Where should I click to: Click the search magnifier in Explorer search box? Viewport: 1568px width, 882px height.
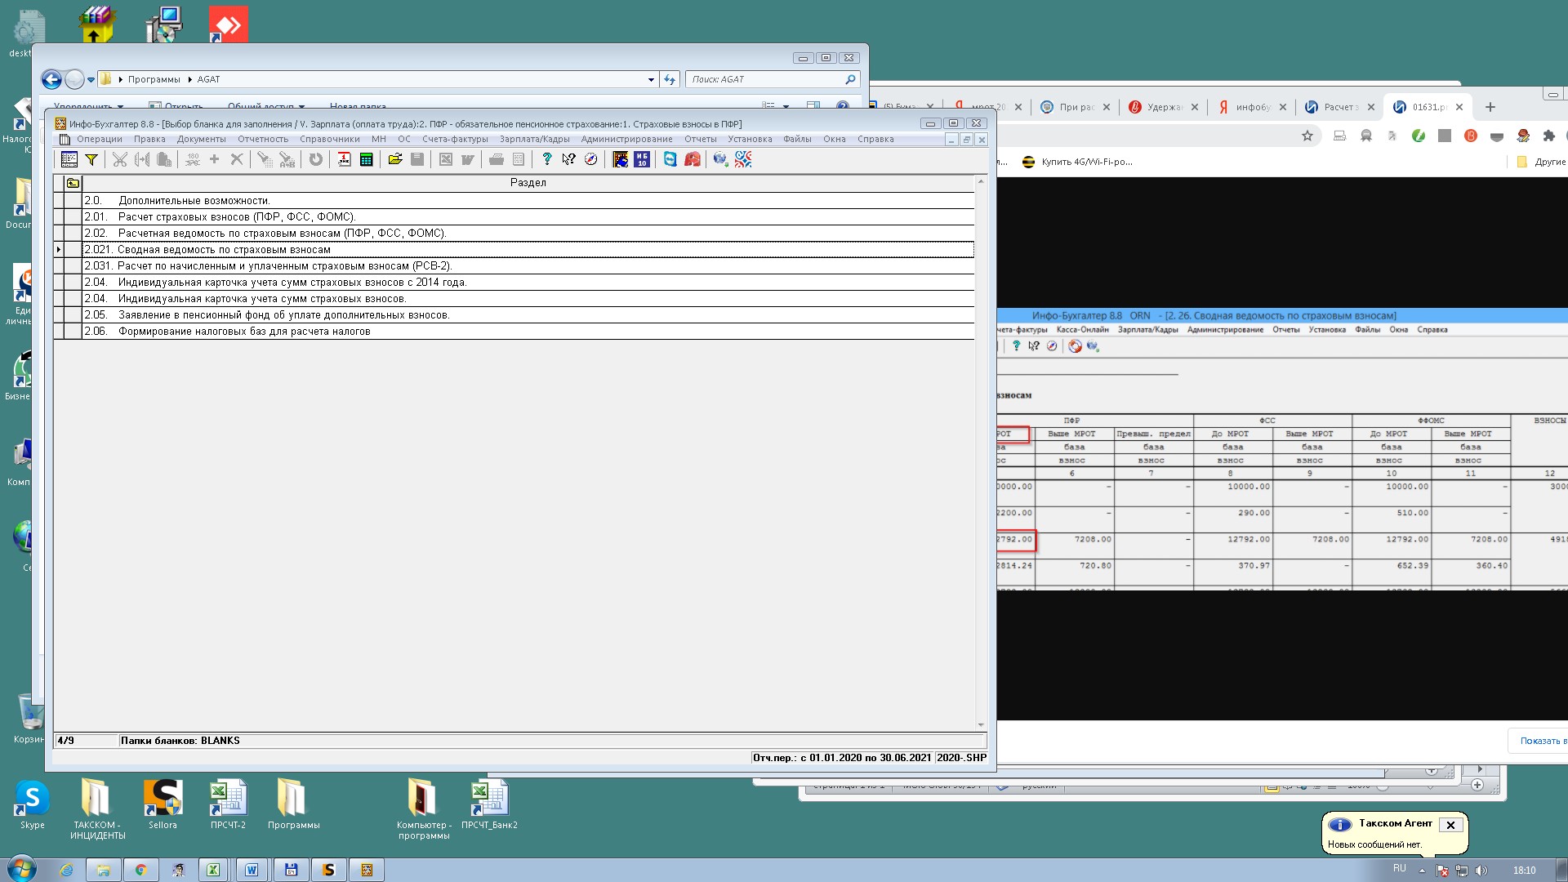850,79
